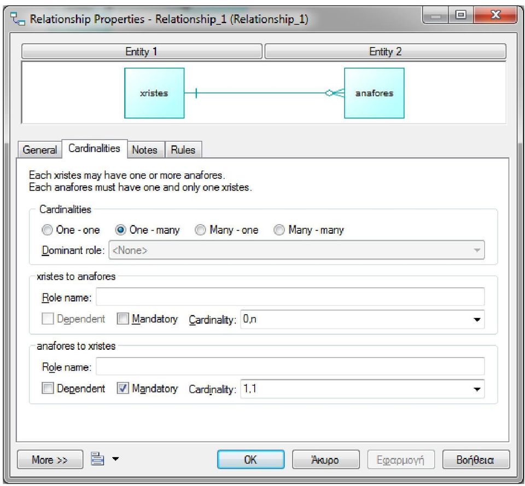
Task: Click the Εφαρμογή apply button
Action: point(401,460)
